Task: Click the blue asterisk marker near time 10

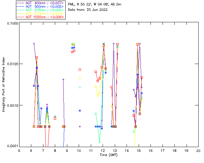Action: pos(80,110)
